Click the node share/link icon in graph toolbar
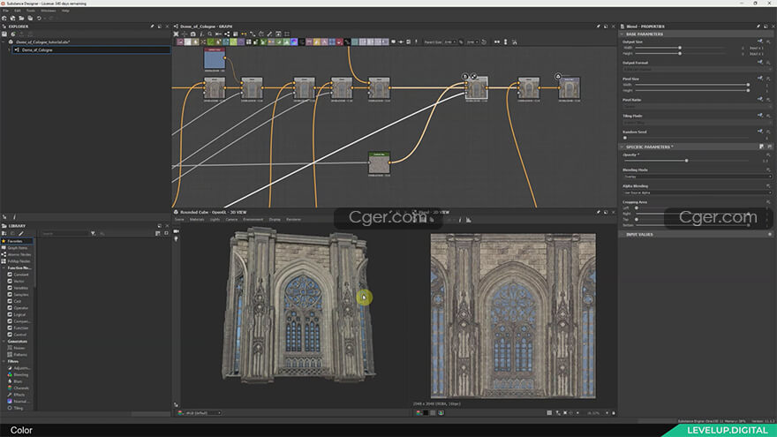The image size is (777, 437). (227, 34)
